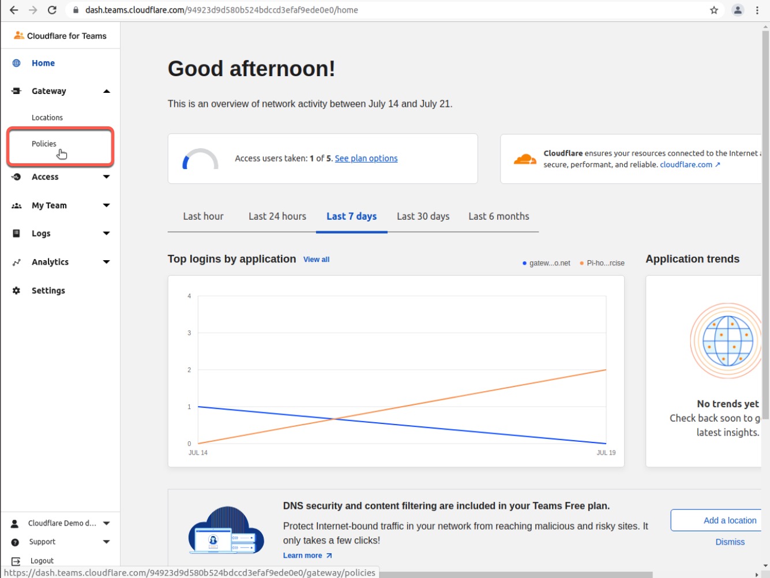Click the account user icon

click(15, 524)
